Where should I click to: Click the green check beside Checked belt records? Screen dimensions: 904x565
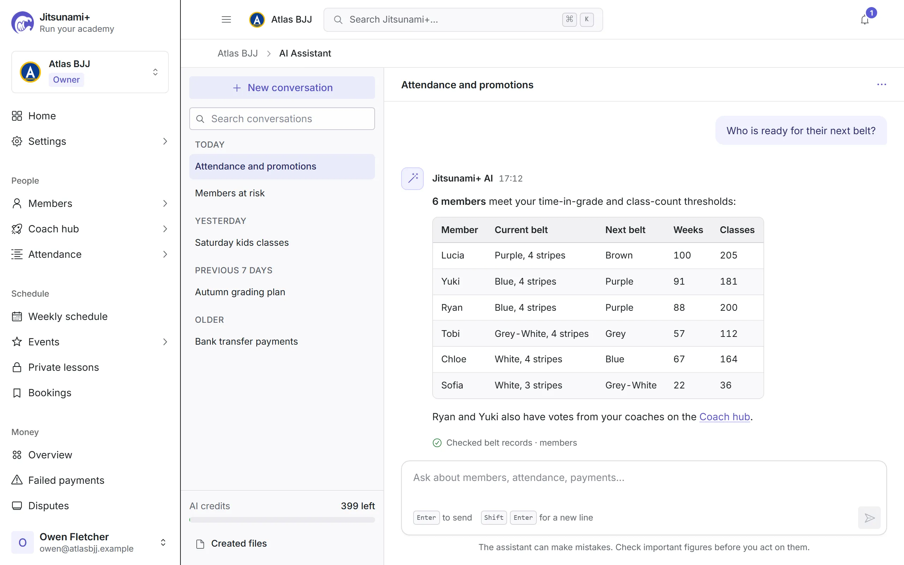click(x=437, y=443)
